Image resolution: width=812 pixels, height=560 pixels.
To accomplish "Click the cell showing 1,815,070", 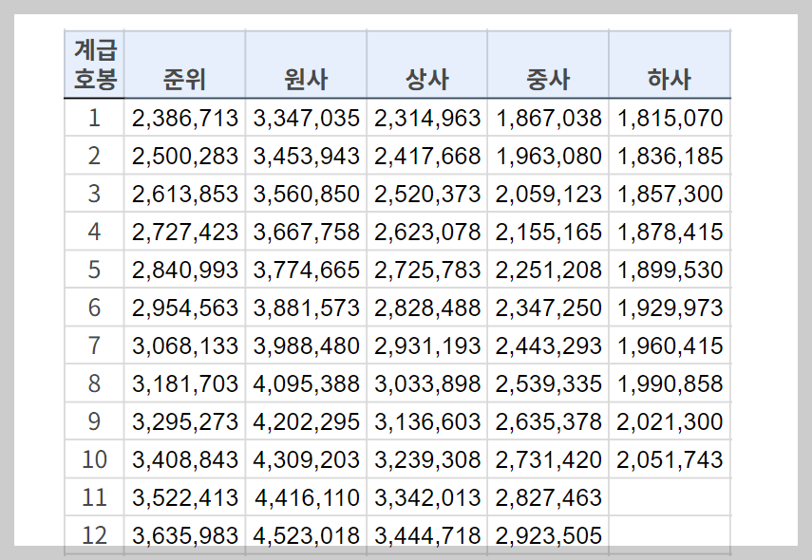I will pos(670,118).
